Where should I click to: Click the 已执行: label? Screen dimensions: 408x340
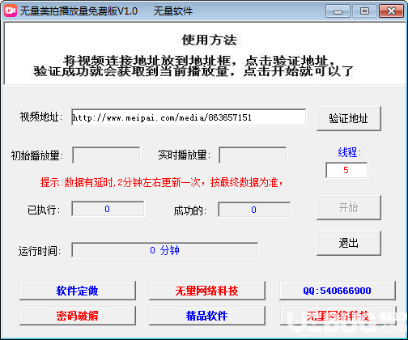click(x=44, y=210)
